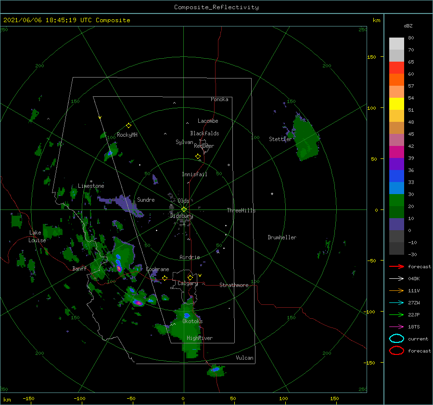
Task: Select the 65 dBZ red color swatch
Action: (x=396, y=67)
